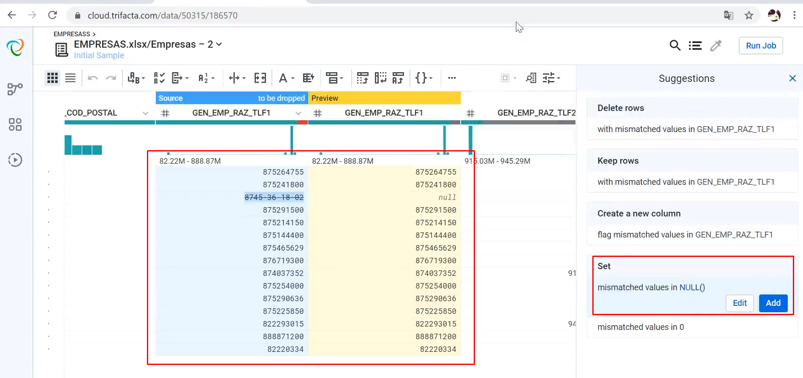Click Add on the Set suggestion
The width and height of the screenshot is (803, 378).
[x=773, y=303]
